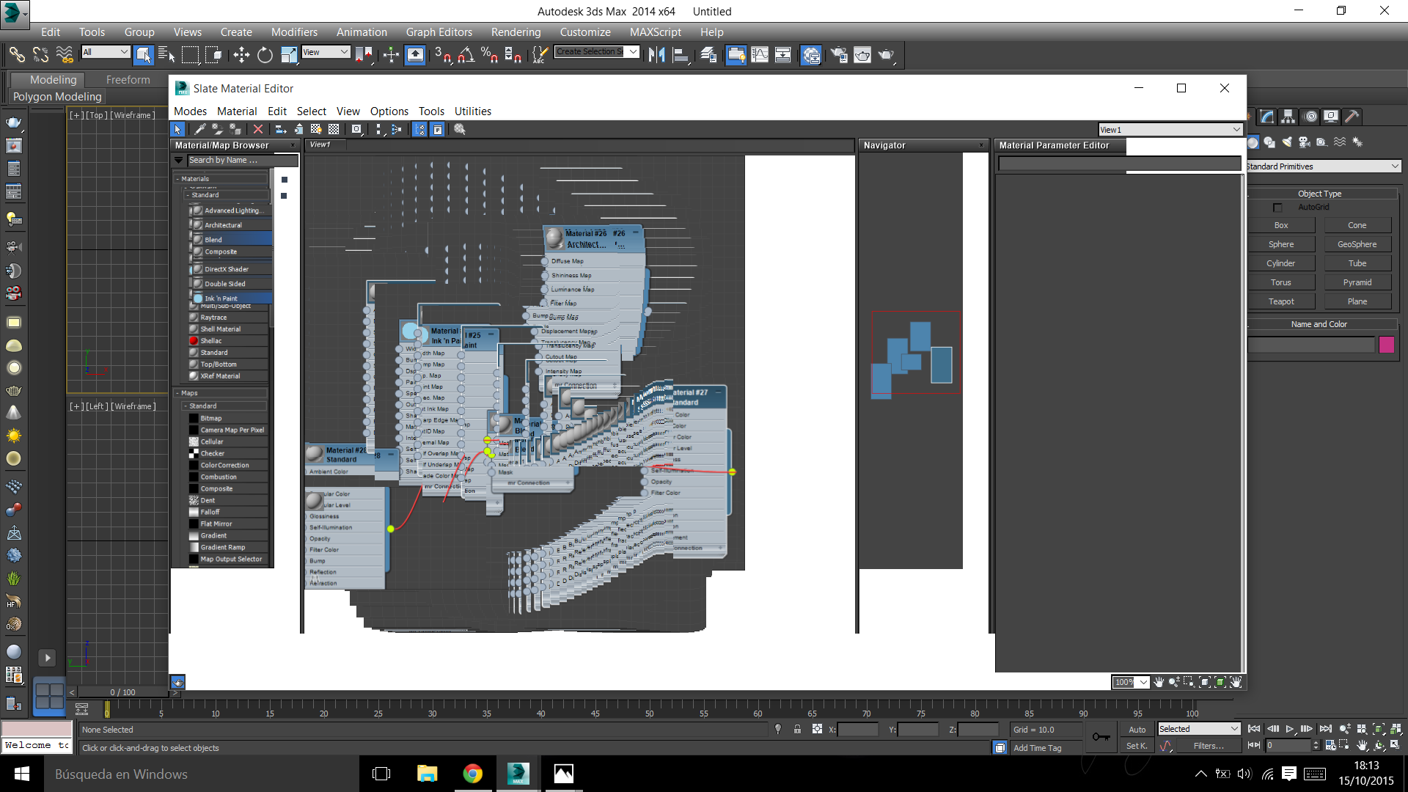Image resolution: width=1408 pixels, height=792 pixels.
Task: Delete selected using Slate red X icon
Action: (x=258, y=129)
